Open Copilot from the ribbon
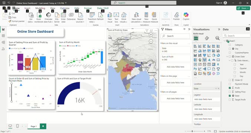 click(x=186, y=16)
